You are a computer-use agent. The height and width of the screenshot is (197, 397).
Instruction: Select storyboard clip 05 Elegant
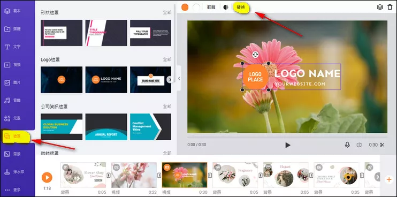[x=286, y=175]
